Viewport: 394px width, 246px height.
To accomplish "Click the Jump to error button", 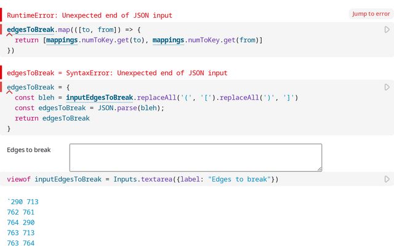I will (371, 14).
